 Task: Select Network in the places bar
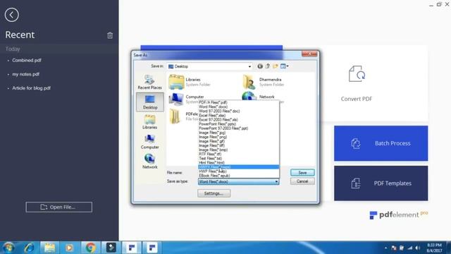[150, 162]
